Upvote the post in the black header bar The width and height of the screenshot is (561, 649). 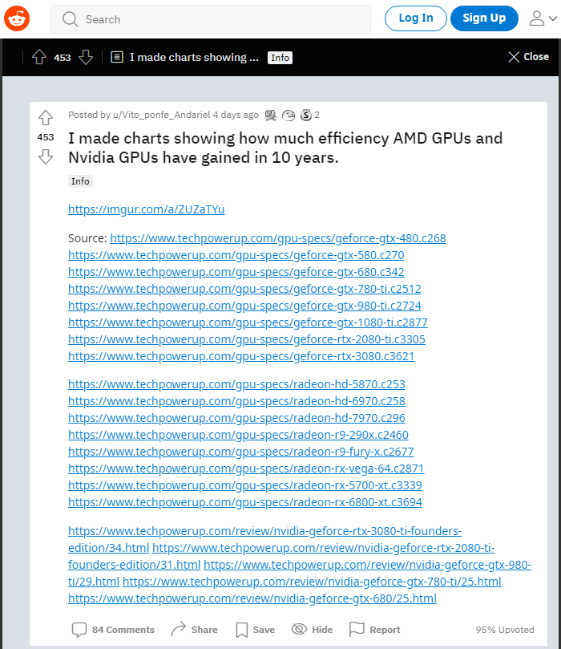click(x=39, y=57)
